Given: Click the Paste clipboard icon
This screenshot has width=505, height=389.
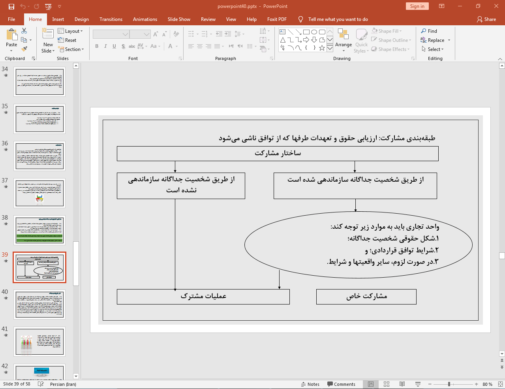Looking at the screenshot, I should pyautogui.click(x=11, y=35).
